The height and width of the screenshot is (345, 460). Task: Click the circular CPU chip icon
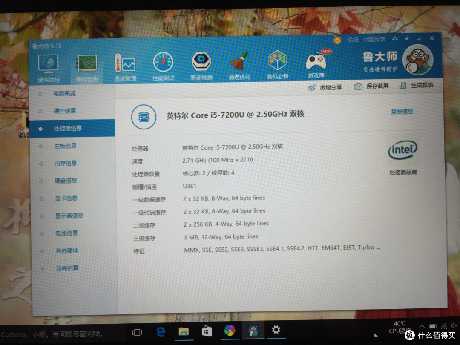click(x=144, y=117)
